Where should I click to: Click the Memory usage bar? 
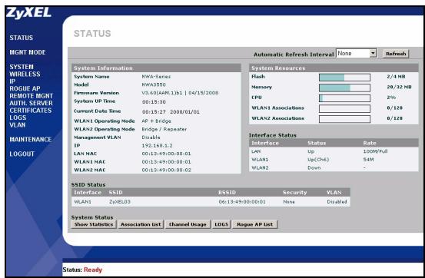pyautogui.click(x=344, y=88)
